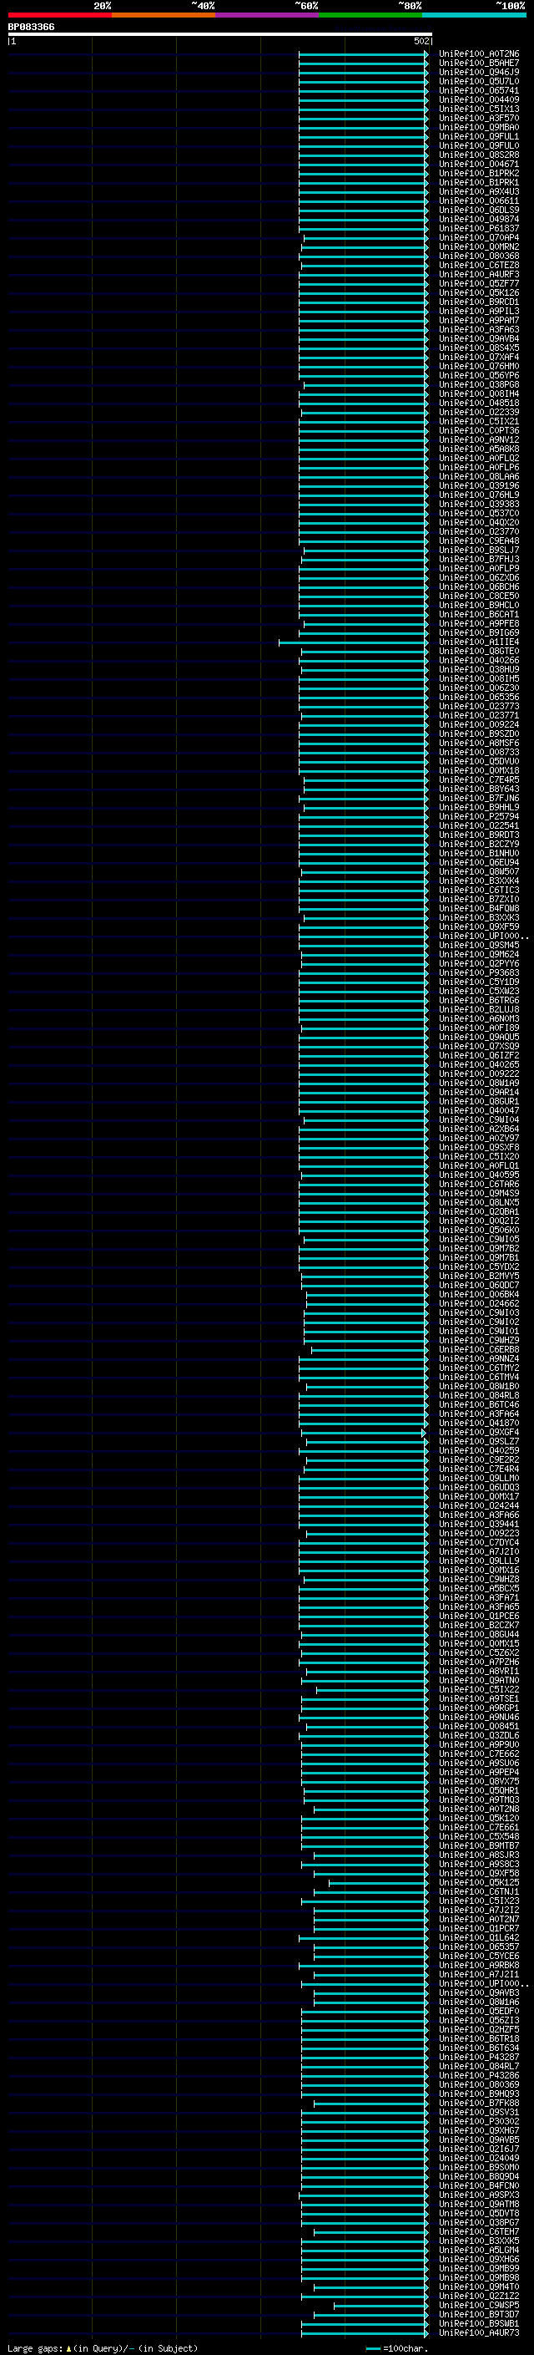
Task: Select the UniRef100_Q70AP4 label
Action: (x=479, y=238)
